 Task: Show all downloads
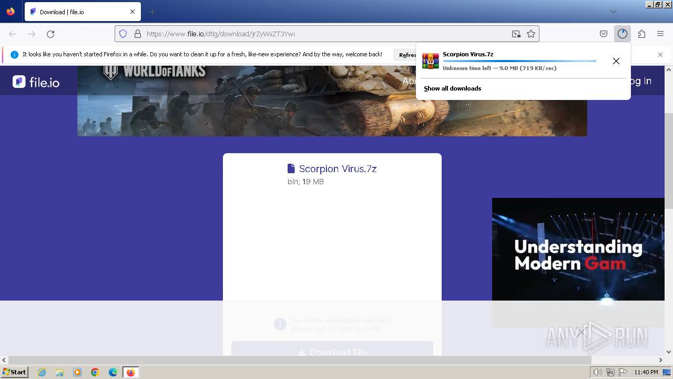coord(453,88)
